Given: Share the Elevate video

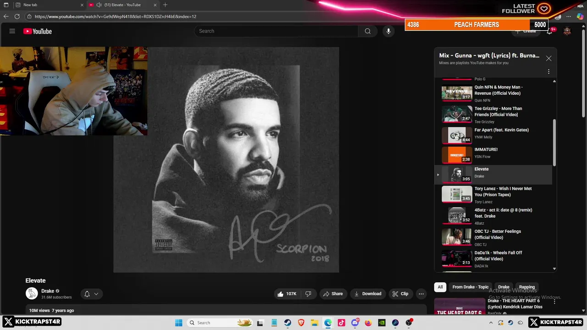Looking at the screenshot, I should click(x=333, y=294).
